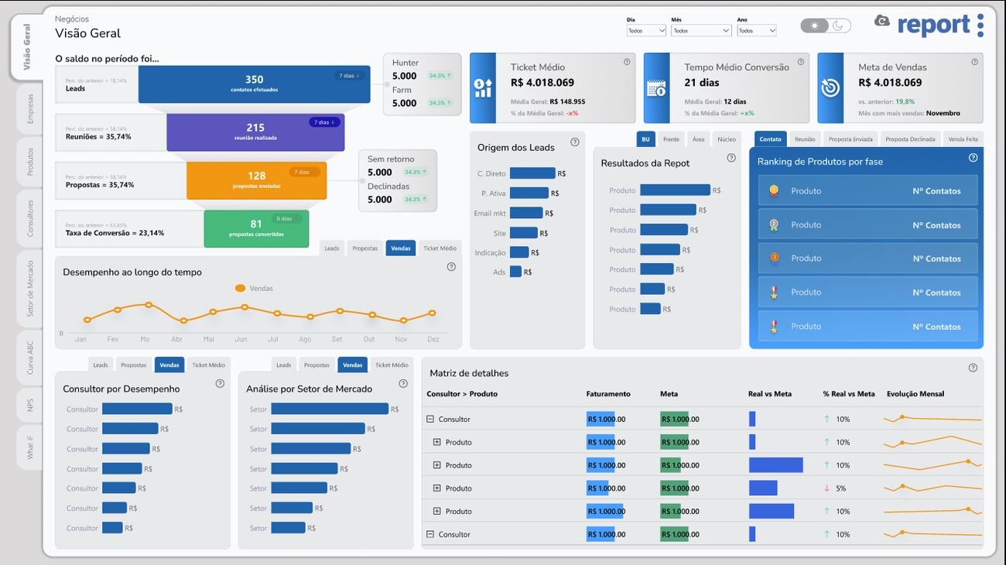The height and width of the screenshot is (565, 1006).
Task: Open the NPS side tab
Action: (x=30, y=405)
